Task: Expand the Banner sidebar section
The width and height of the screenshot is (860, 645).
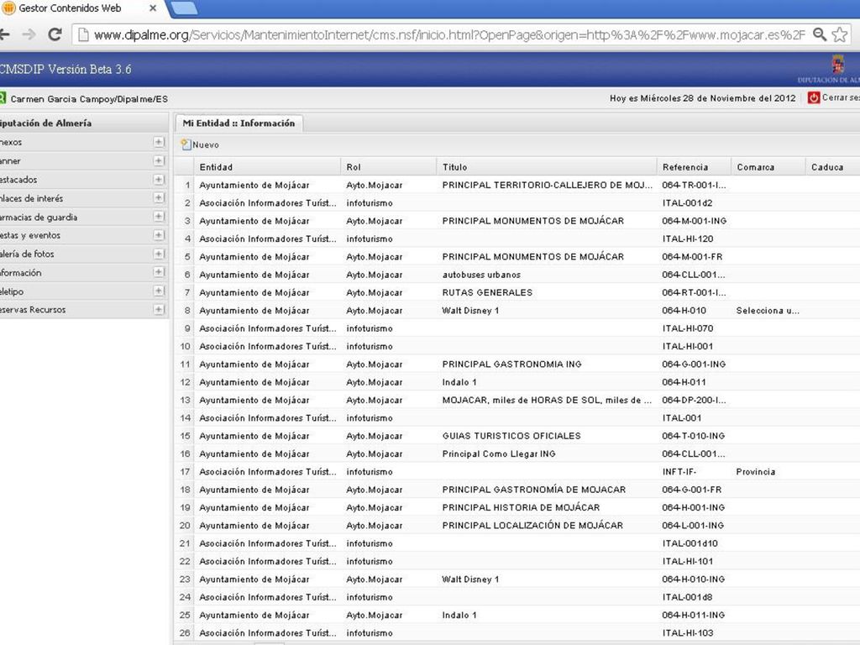Action: pos(159,160)
